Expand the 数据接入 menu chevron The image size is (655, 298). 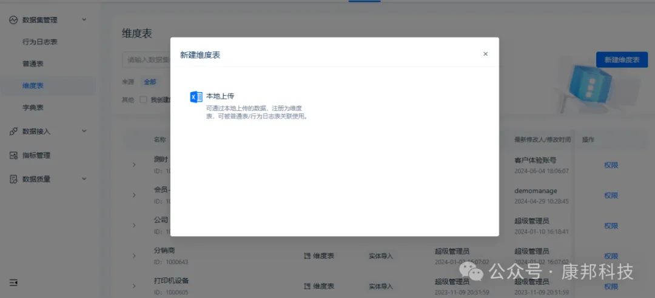tap(84, 131)
